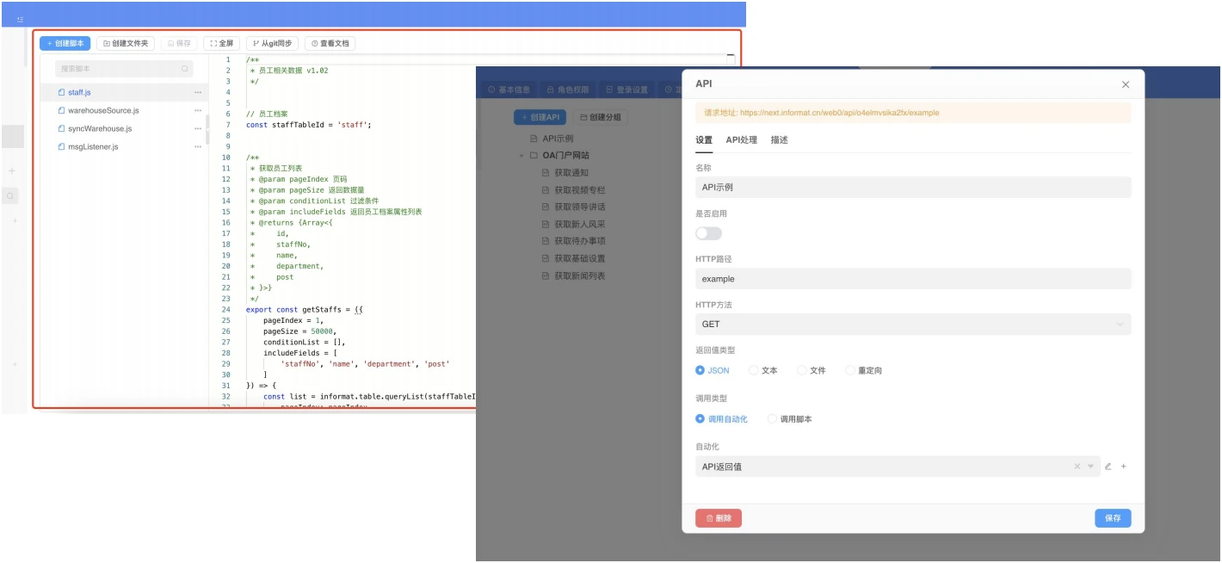Open more options for warehouseSource.js
Screen dimensions: 1222x563
tap(198, 110)
